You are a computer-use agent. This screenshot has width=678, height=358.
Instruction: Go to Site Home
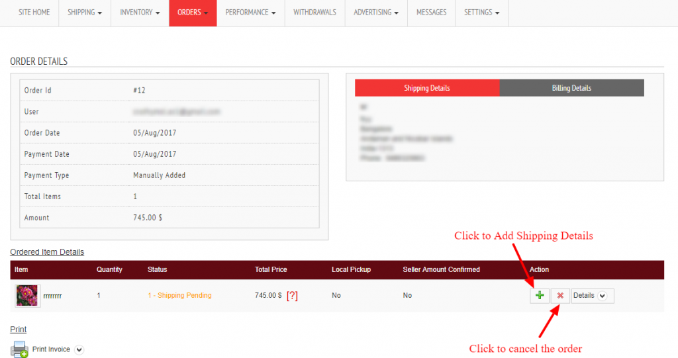pos(34,13)
